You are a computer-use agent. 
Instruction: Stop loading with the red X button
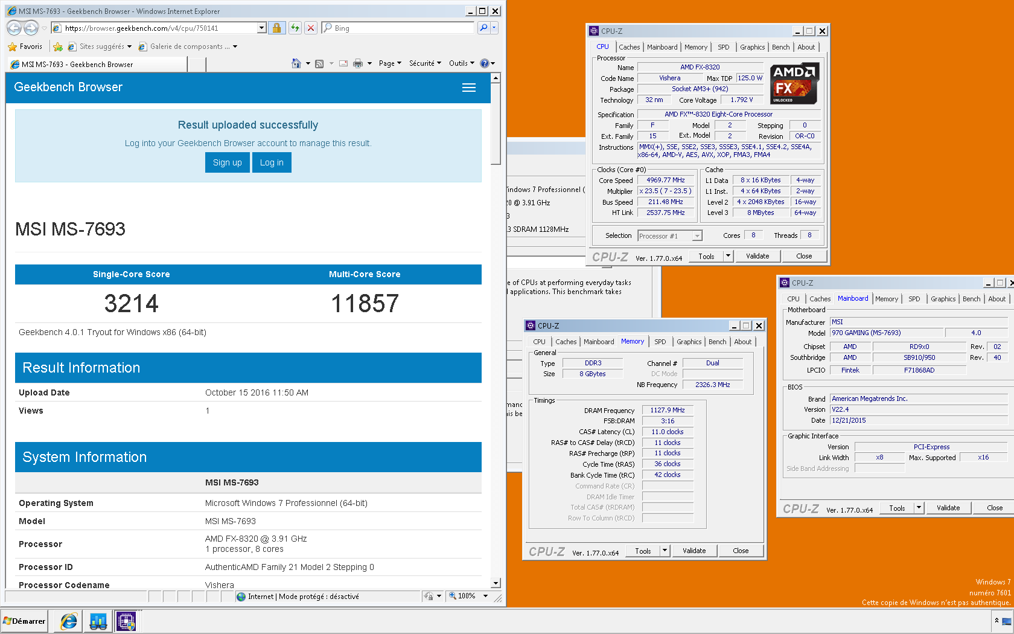pos(311,28)
